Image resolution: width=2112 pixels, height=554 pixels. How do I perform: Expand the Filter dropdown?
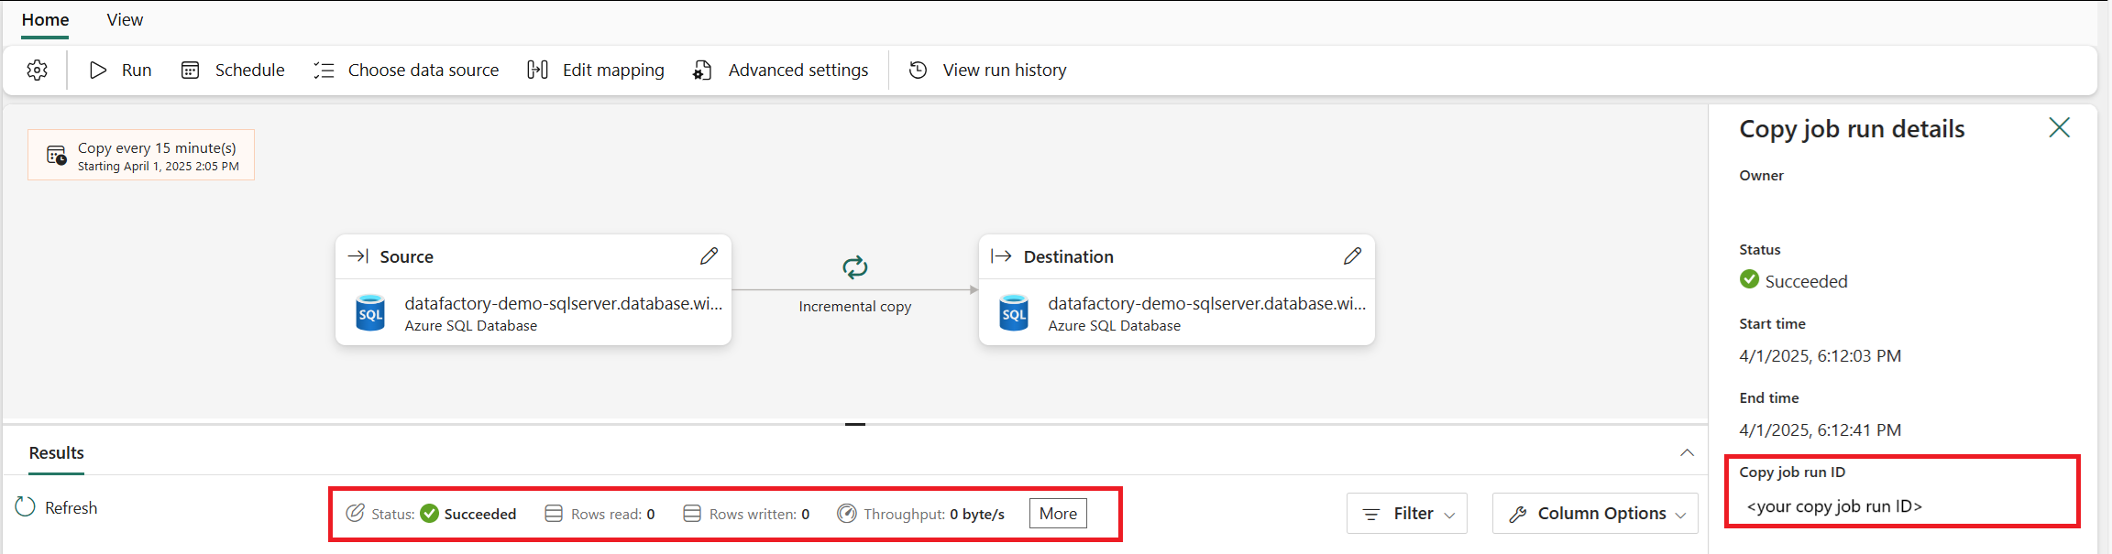[x=1407, y=514]
